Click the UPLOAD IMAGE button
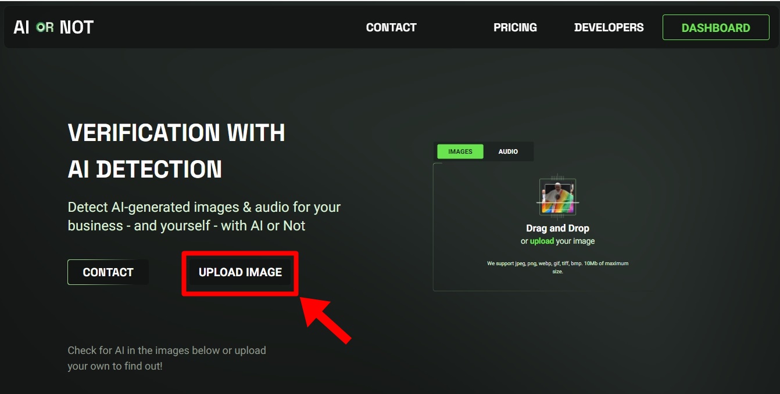 coord(240,272)
